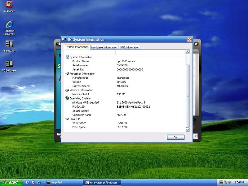Select the System Information tab
The image size is (248, 186).
[77, 47]
